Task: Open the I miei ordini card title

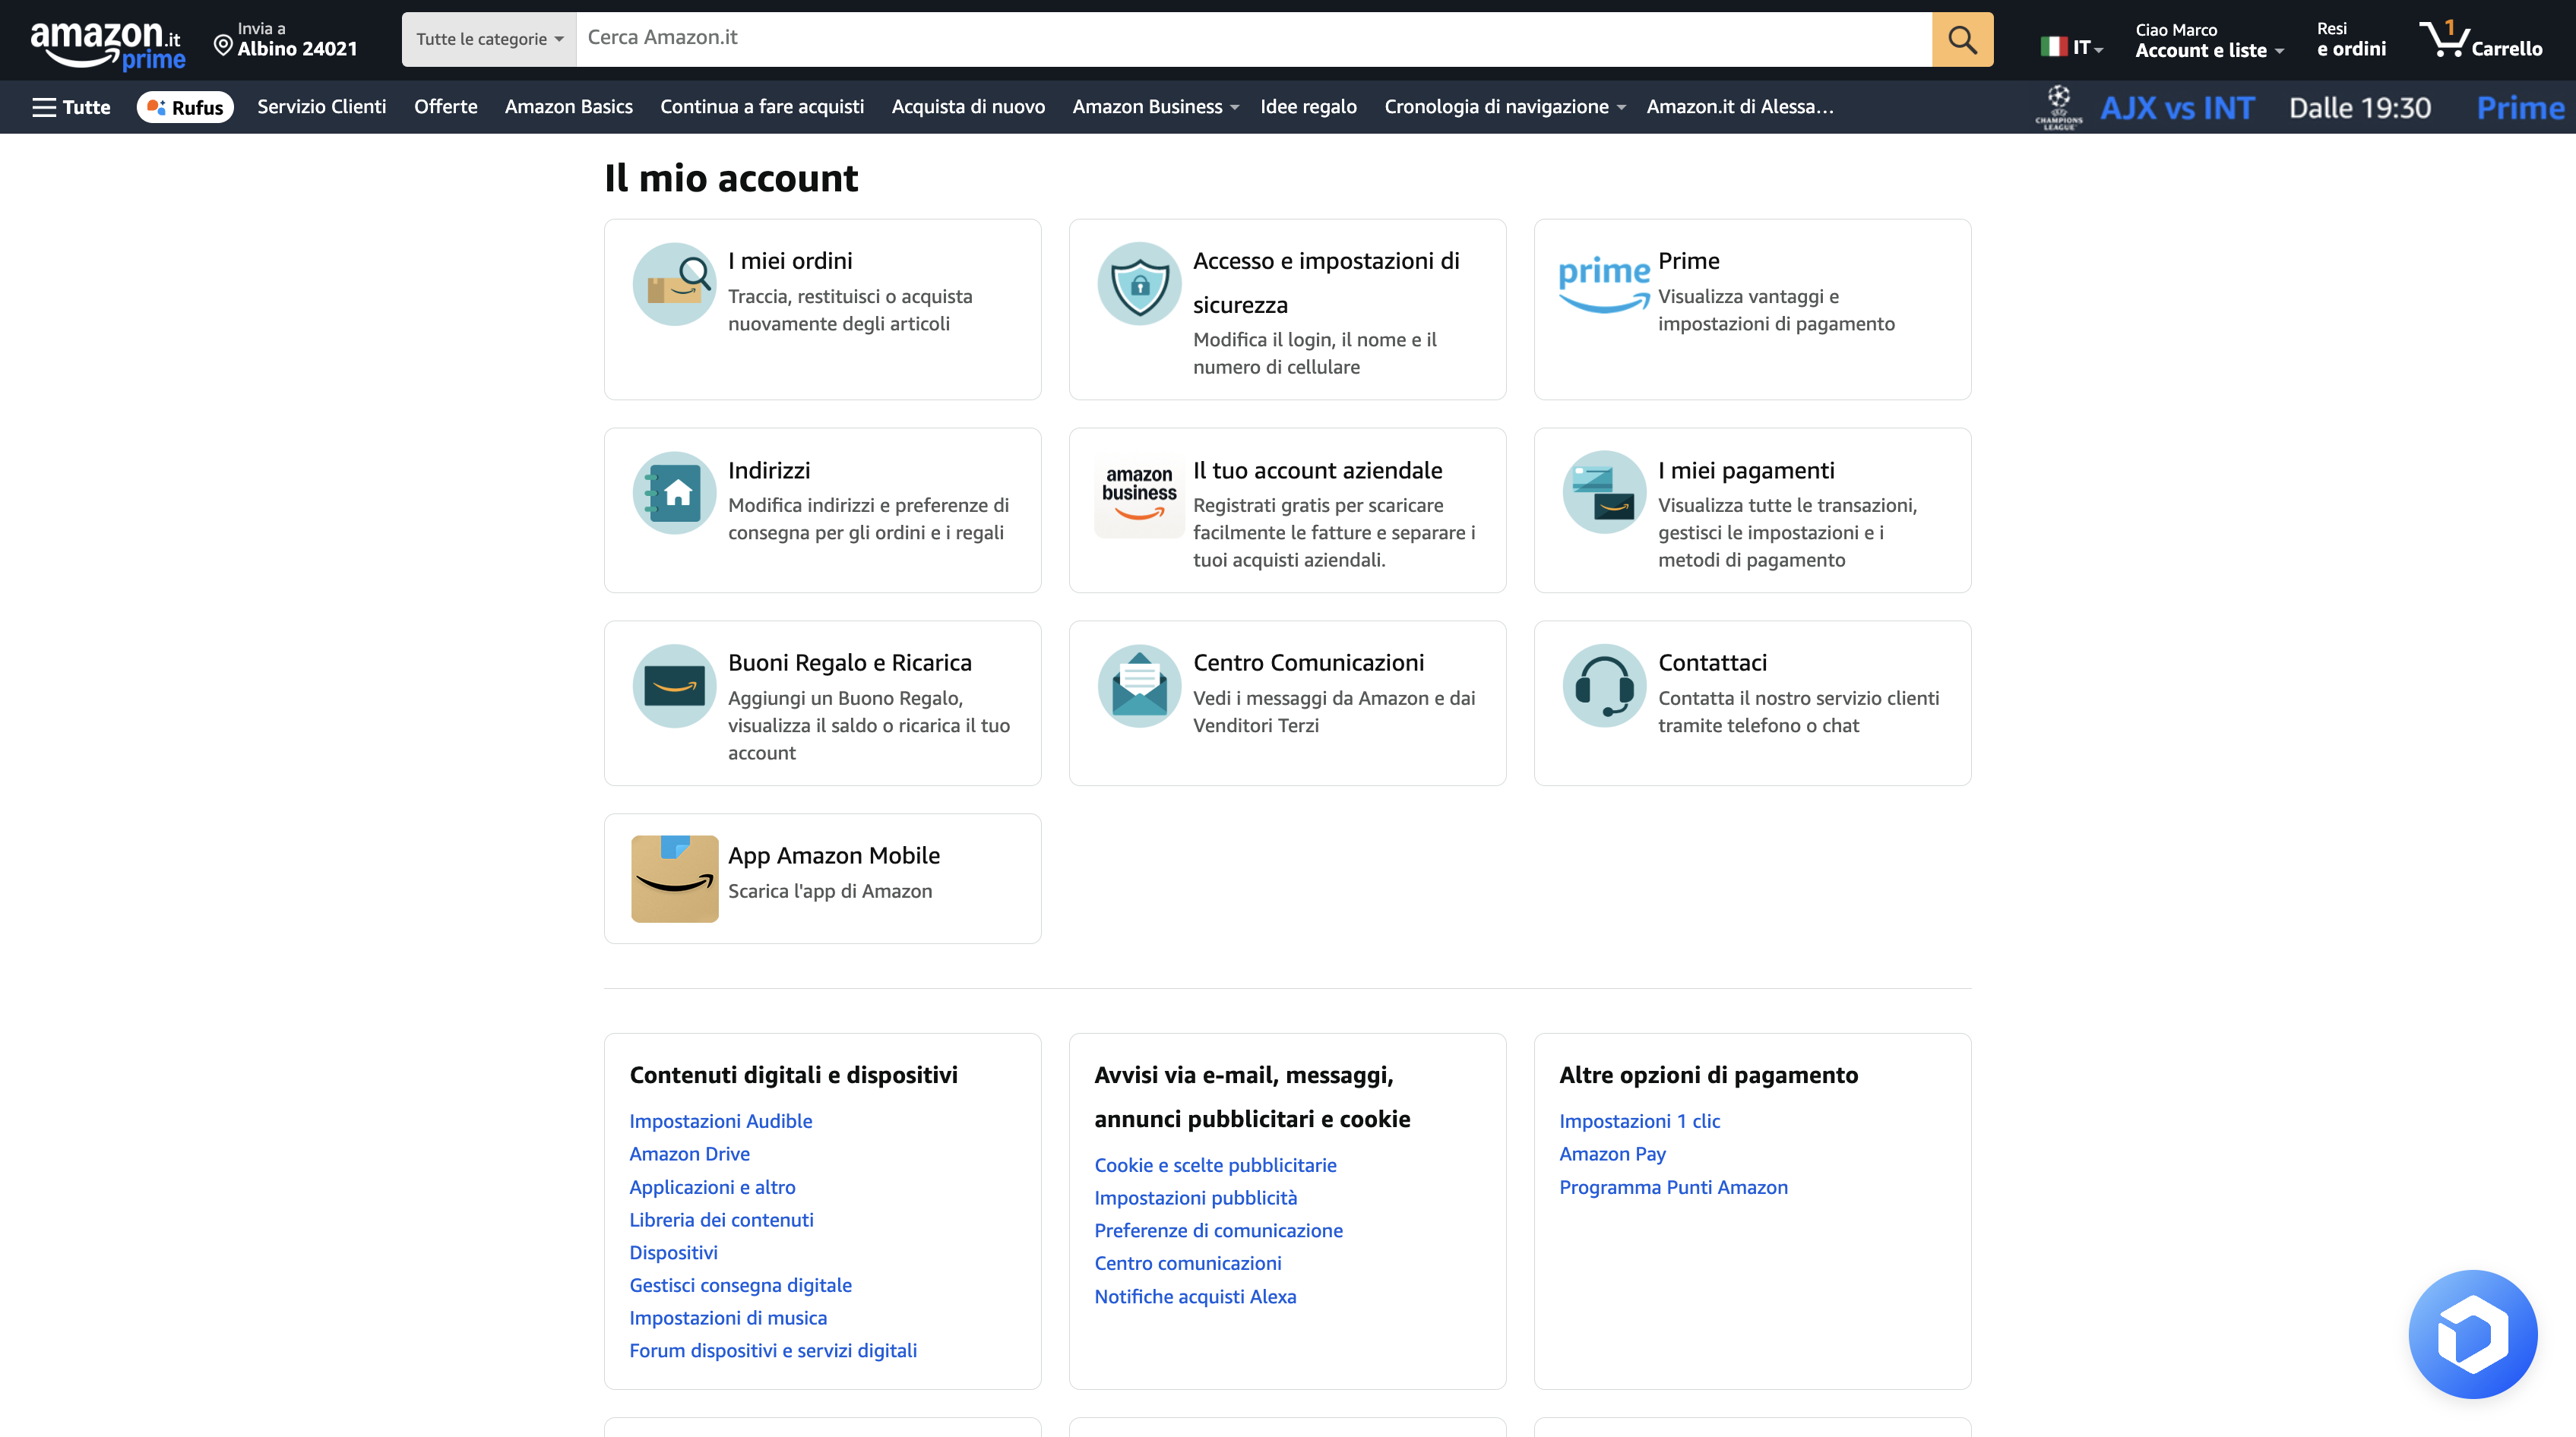Action: [x=790, y=261]
